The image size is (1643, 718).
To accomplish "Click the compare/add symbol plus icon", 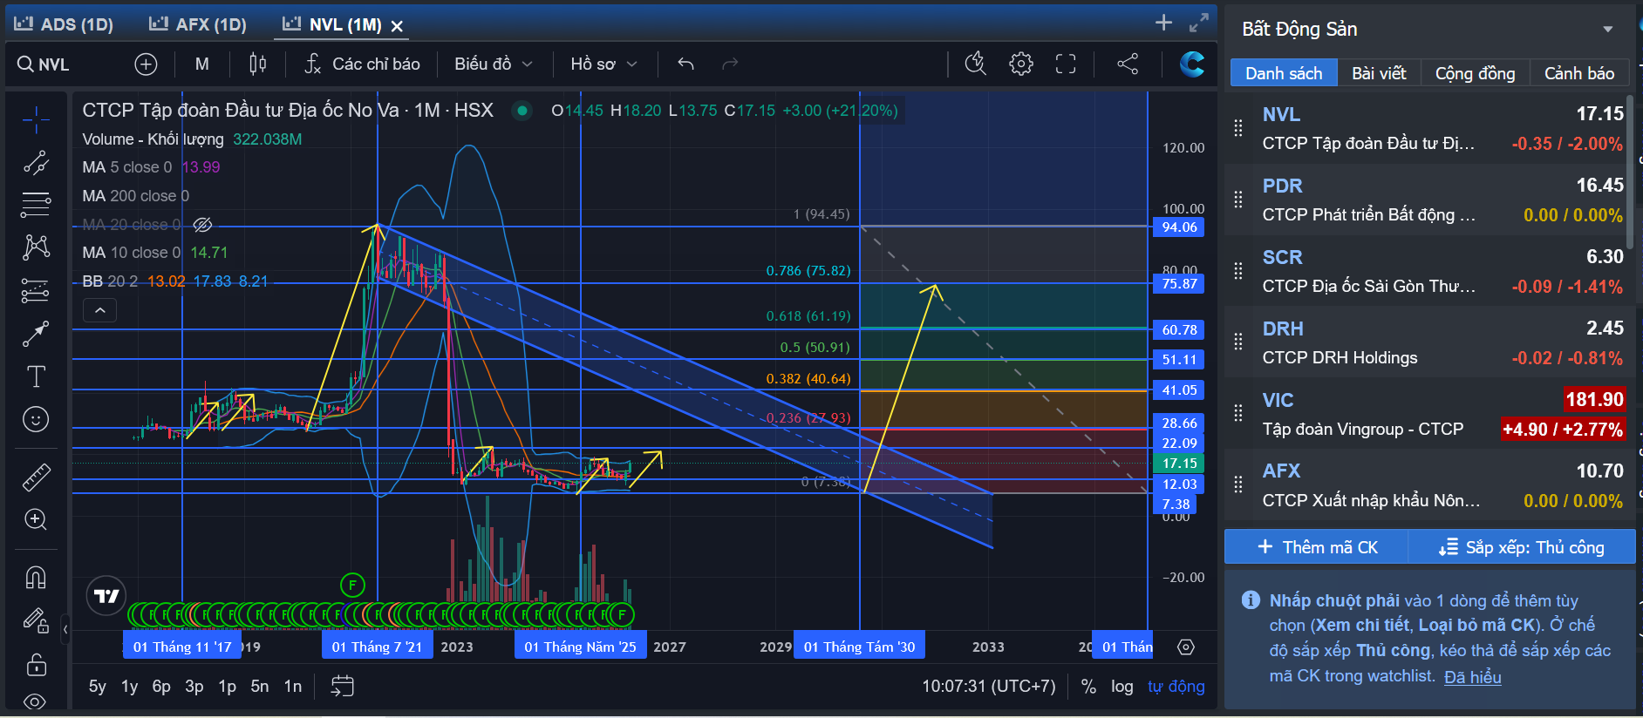I will click(146, 64).
